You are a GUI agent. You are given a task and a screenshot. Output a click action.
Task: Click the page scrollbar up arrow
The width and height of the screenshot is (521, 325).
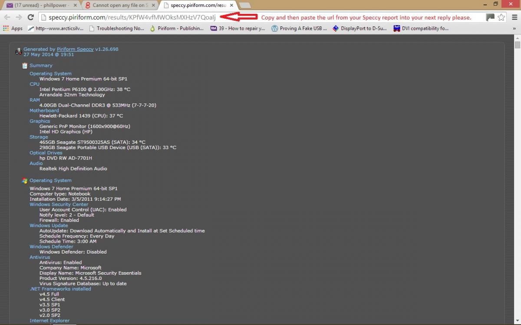tap(517, 38)
